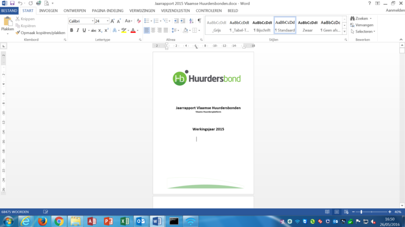The width and height of the screenshot is (405, 227).
Task: Click the save icon in quick access toolbar
Action: (x=12, y=3)
